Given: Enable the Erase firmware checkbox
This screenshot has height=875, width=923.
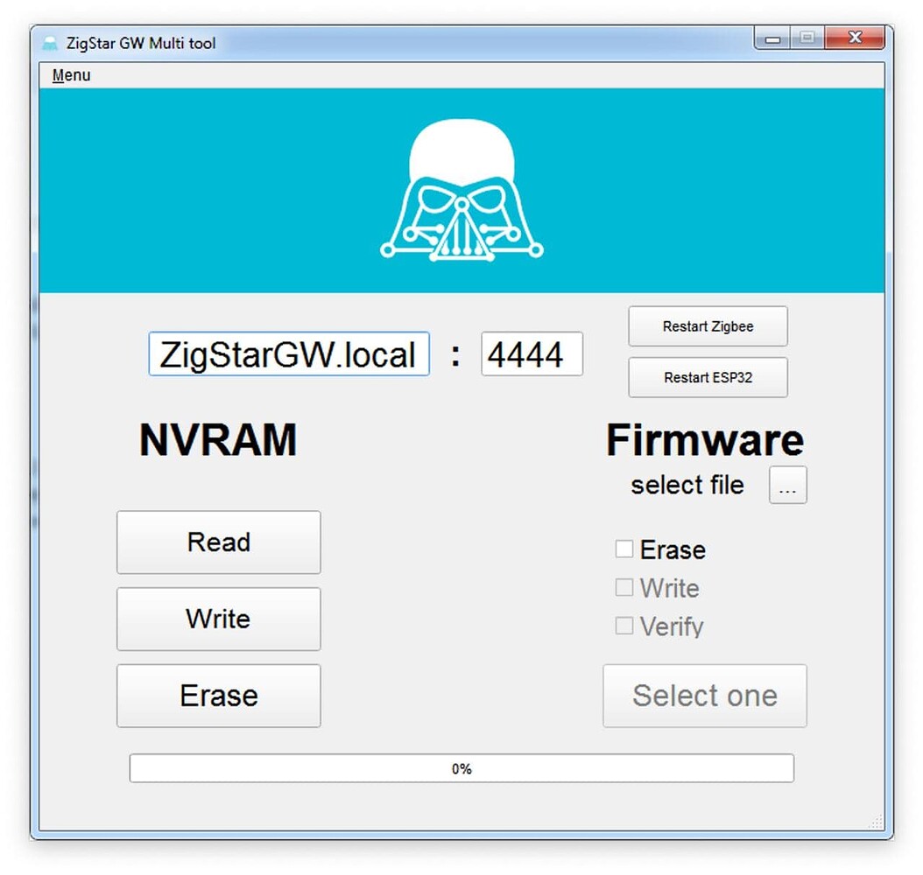Looking at the screenshot, I should click(x=624, y=549).
